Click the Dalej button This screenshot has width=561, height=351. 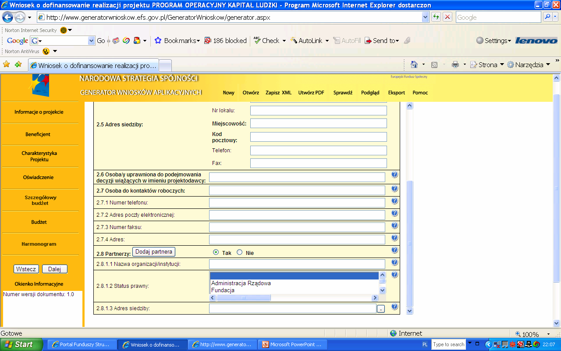(54, 269)
